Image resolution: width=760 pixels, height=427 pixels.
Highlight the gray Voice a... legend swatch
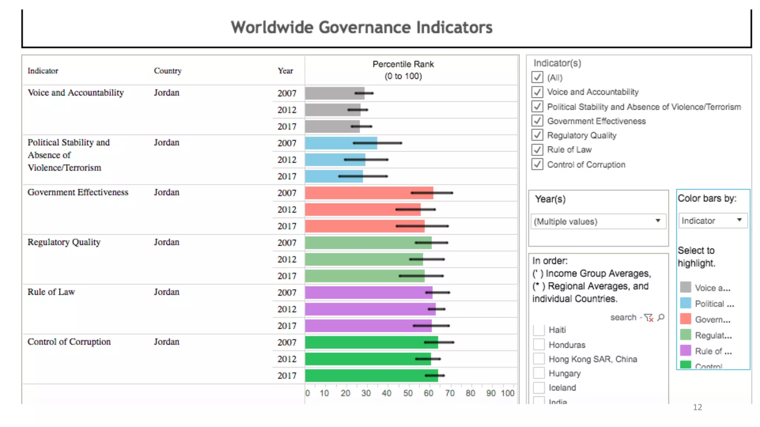(685, 287)
